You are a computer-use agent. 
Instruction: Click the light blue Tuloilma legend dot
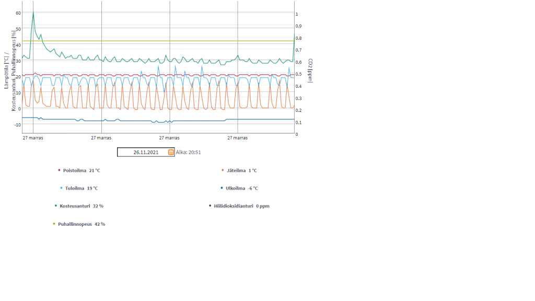pos(61,188)
